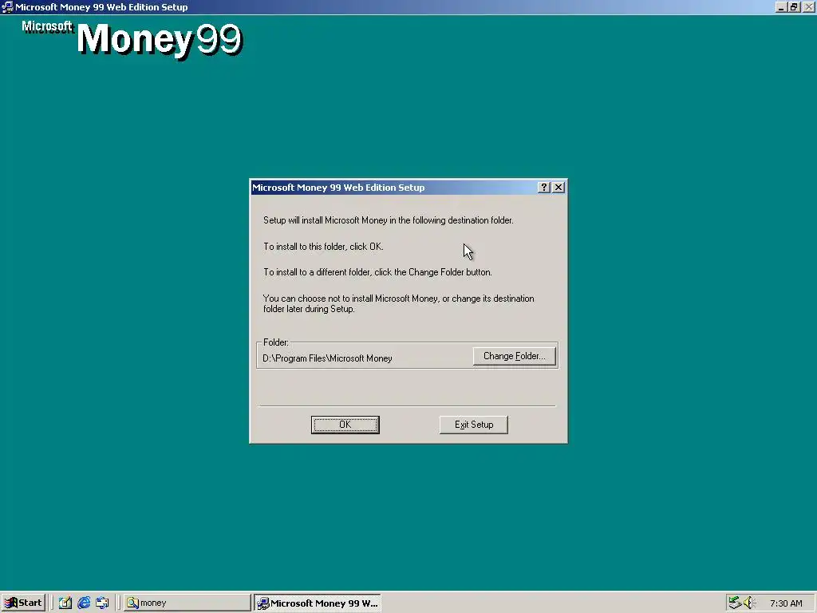Click the 7:30 AM system clock
The width and height of the screenshot is (817, 613).
tap(786, 603)
